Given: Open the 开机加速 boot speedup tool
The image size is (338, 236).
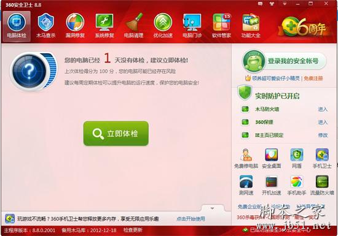Looking at the screenshot, I should point(272,185).
